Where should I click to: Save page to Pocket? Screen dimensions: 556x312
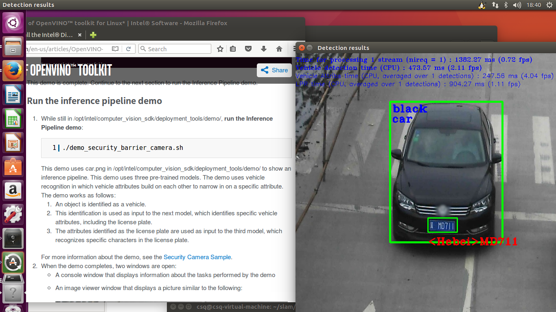[248, 49]
